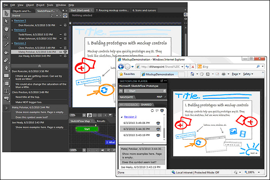The height and width of the screenshot is (180, 270).
Task: Click the annotations speech bubble in artboard bar
Action: coord(110,115)
